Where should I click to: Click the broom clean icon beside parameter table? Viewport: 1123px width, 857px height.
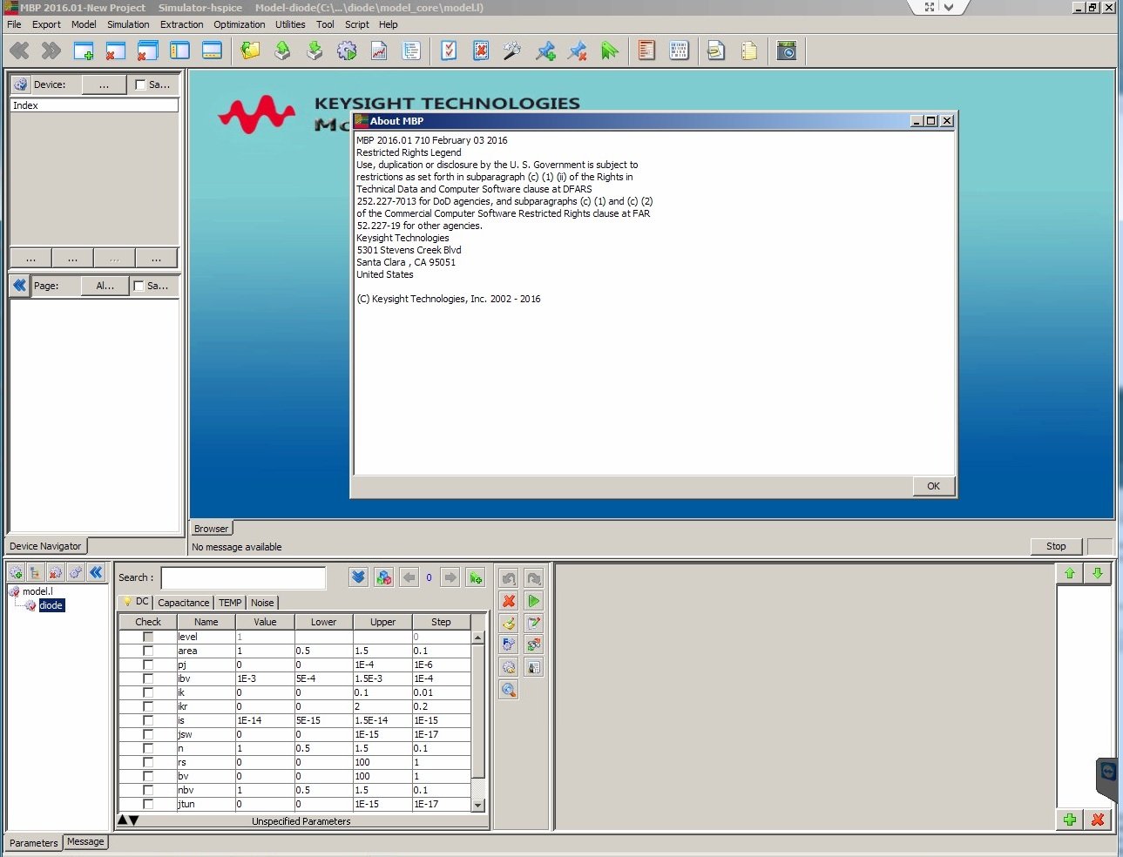[x=509, y=624]
